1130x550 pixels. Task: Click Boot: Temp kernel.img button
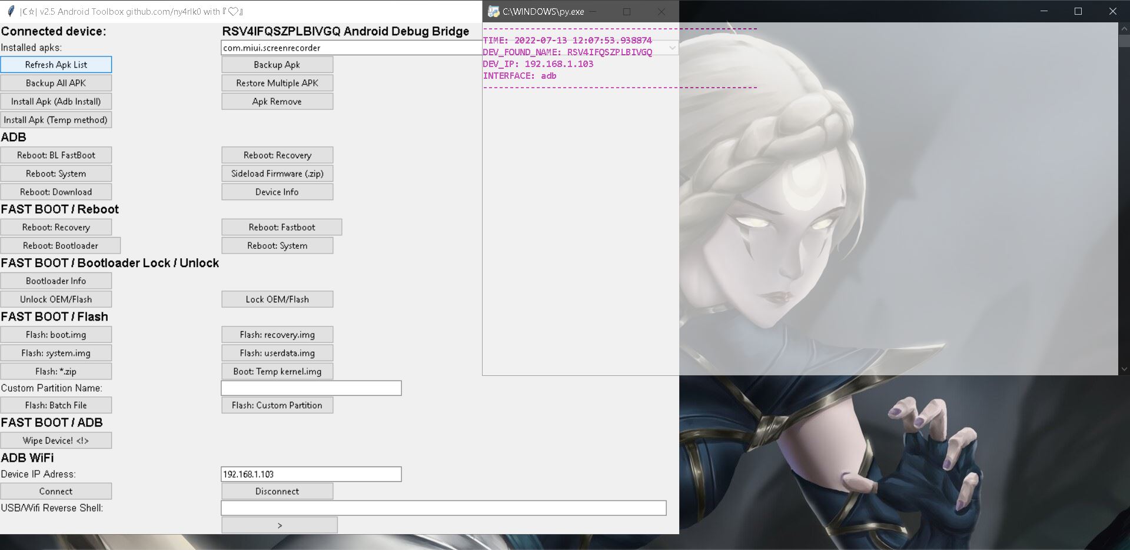coord(277,371)
